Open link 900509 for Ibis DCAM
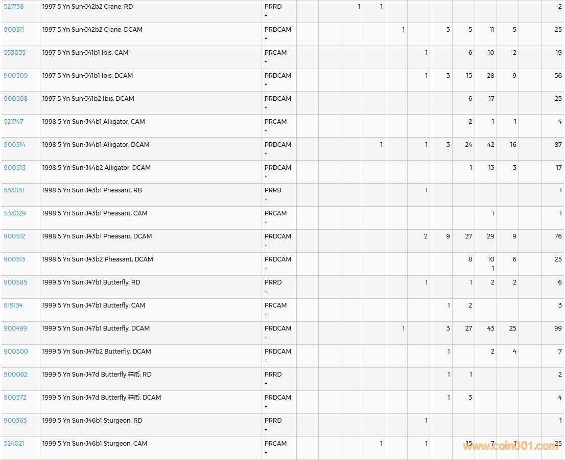 [x=15, y=76]
